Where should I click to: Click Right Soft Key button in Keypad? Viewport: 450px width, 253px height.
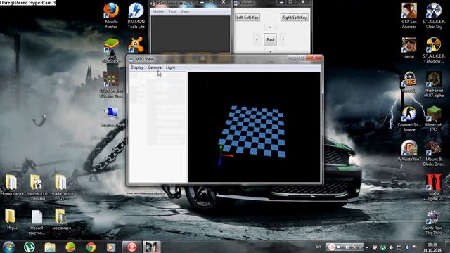coord(294,18)
